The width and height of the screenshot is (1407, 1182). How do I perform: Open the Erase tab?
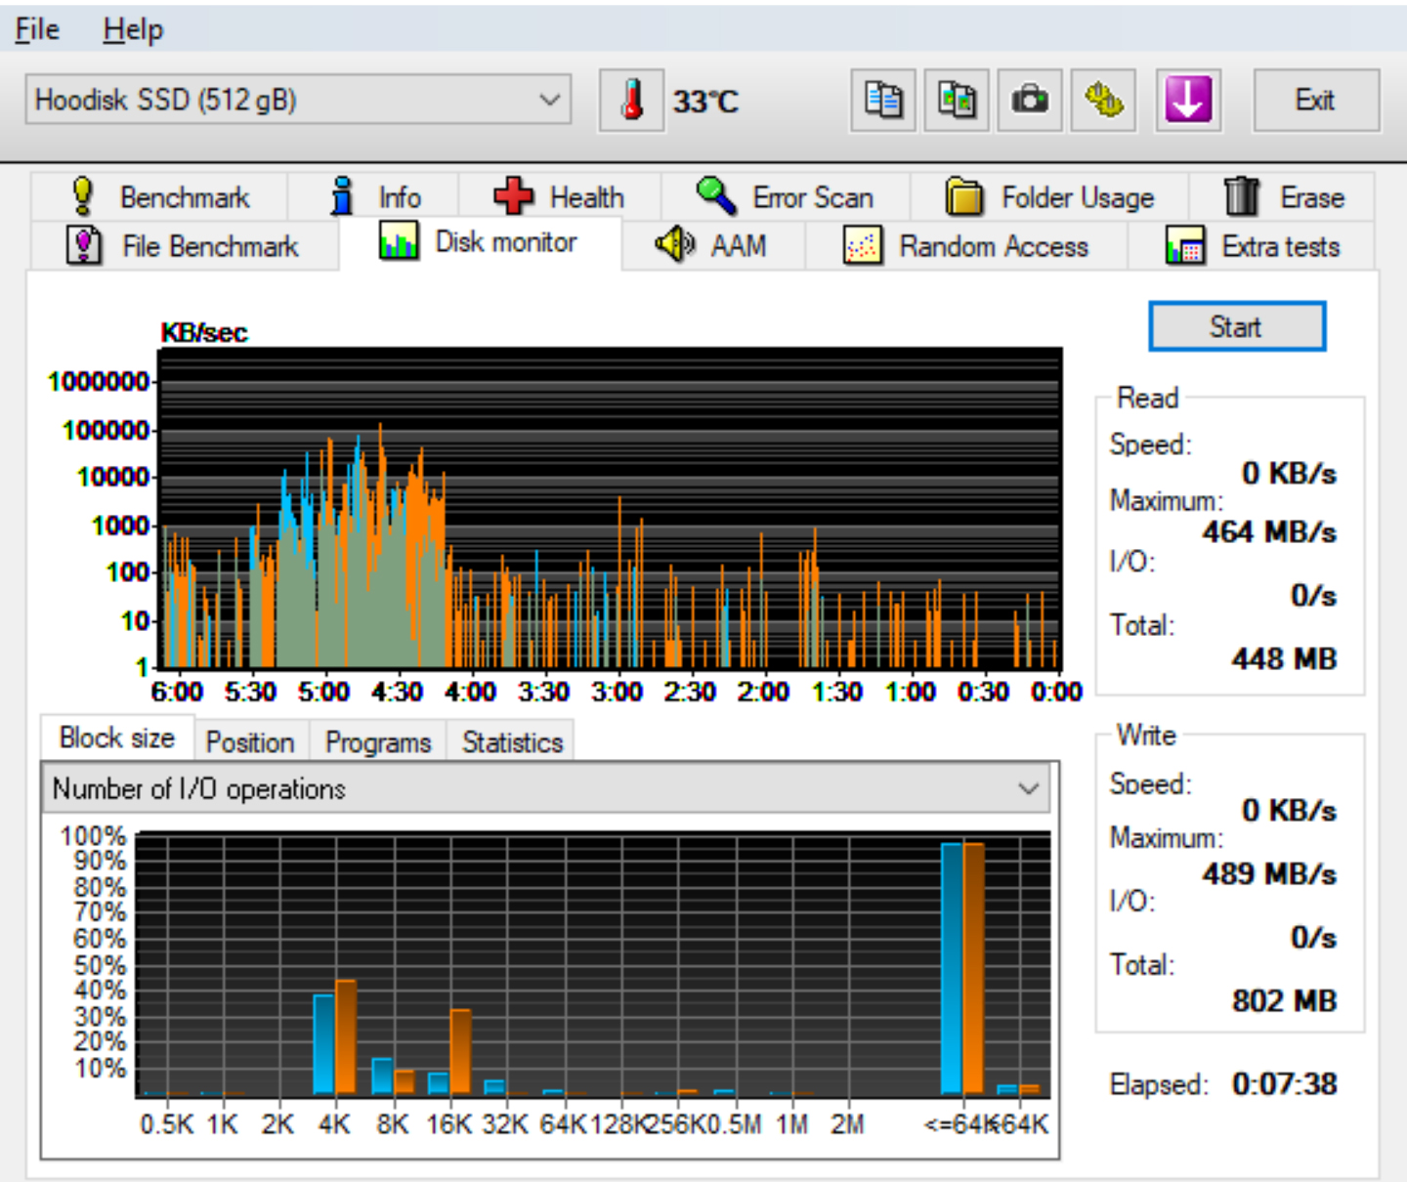(x=1283, y=196)
